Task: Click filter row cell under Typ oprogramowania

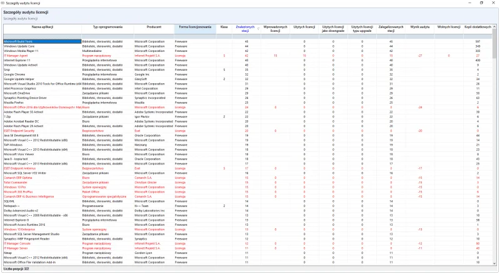Action: tap(107, 36)
